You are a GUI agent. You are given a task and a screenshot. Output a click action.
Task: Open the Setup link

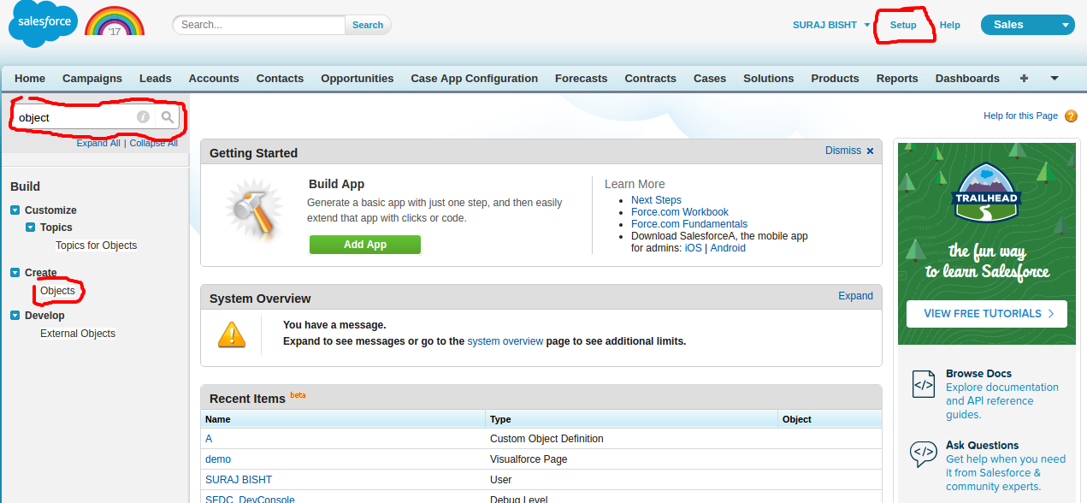tap(902, 26)
